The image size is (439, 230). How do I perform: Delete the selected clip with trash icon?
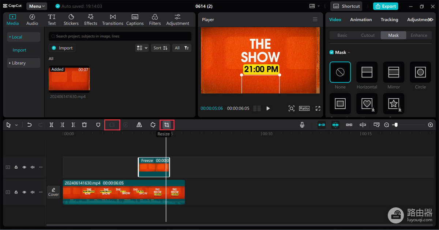(85, 125)
